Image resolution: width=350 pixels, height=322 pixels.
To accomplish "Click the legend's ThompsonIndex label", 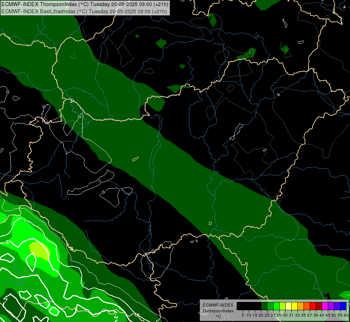I will 218,311.
